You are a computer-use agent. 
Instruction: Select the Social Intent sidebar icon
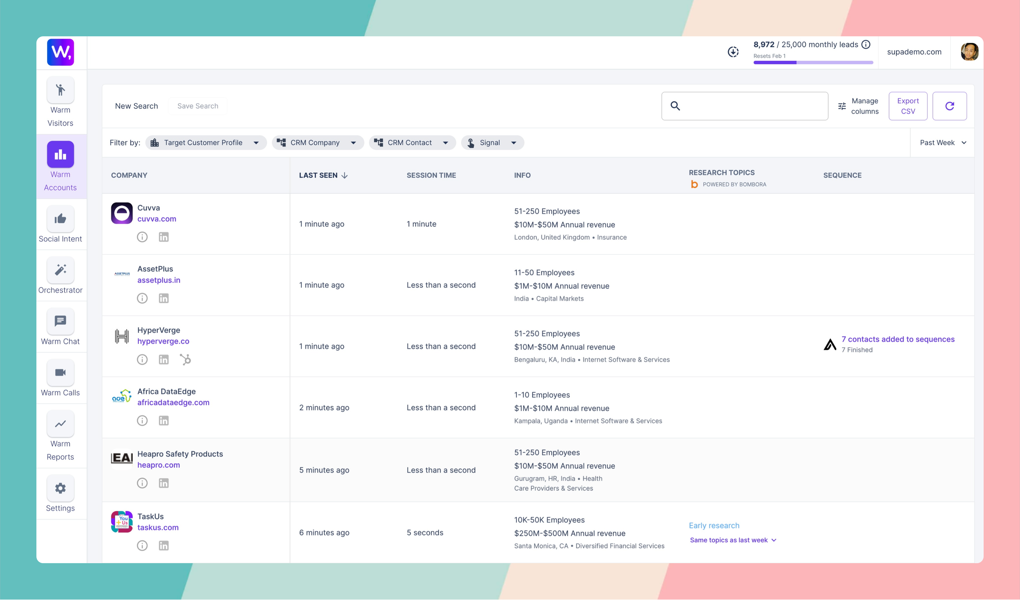60,219
